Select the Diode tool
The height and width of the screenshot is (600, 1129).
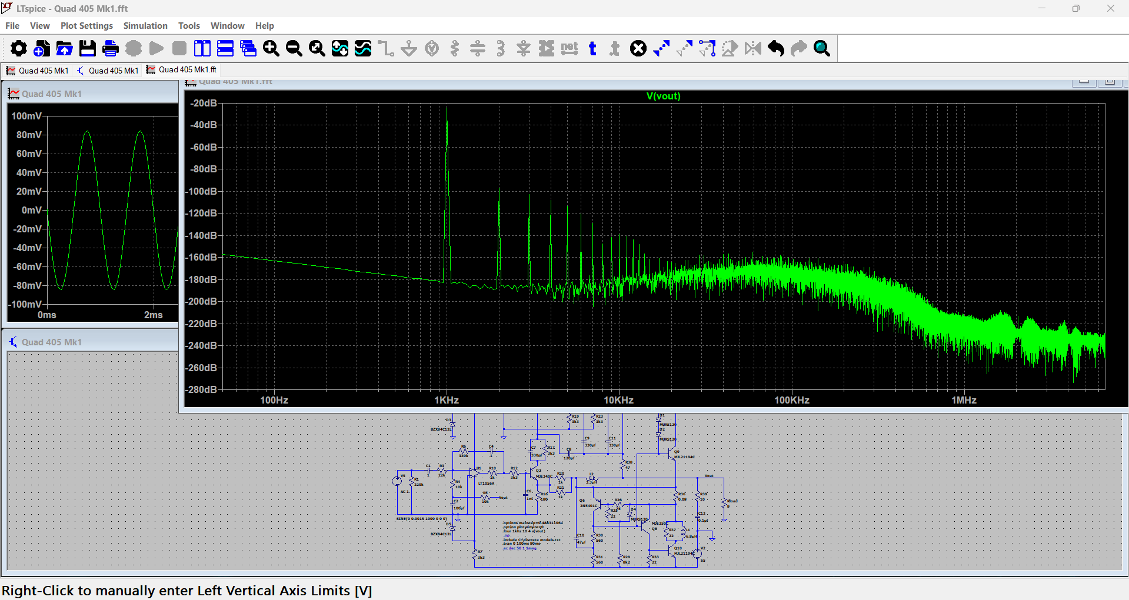point(524,48)
